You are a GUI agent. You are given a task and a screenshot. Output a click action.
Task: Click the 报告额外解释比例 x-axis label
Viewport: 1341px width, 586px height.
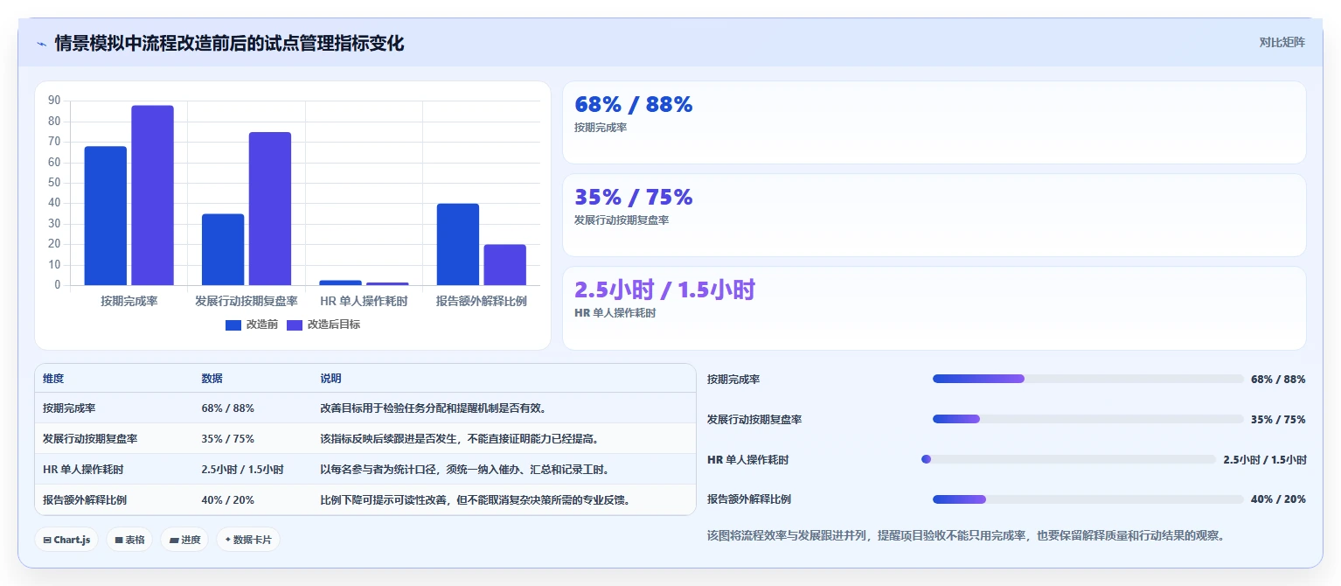point(482,301)
